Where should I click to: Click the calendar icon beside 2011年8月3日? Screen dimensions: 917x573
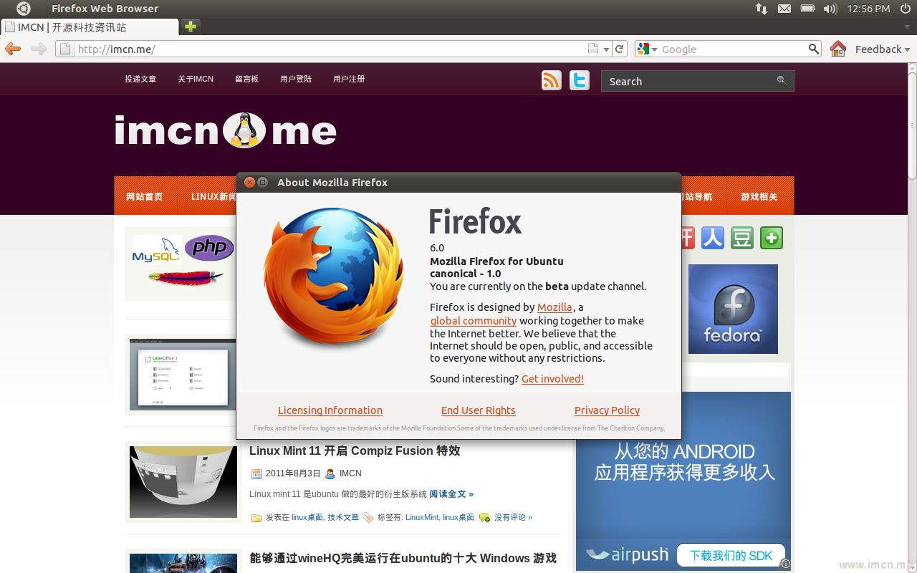pyautogui.click(x=256, y=474)
